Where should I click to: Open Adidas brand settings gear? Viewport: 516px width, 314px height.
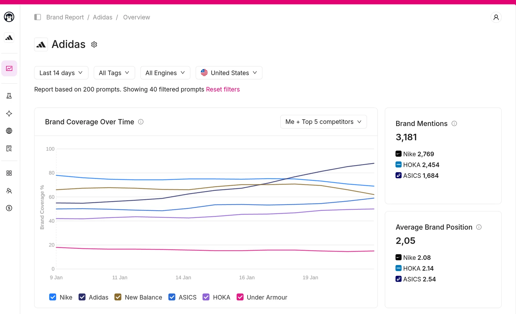94,44
